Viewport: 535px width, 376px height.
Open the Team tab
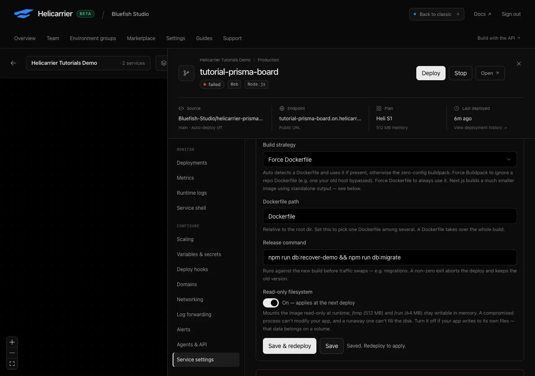pos(53,38)
